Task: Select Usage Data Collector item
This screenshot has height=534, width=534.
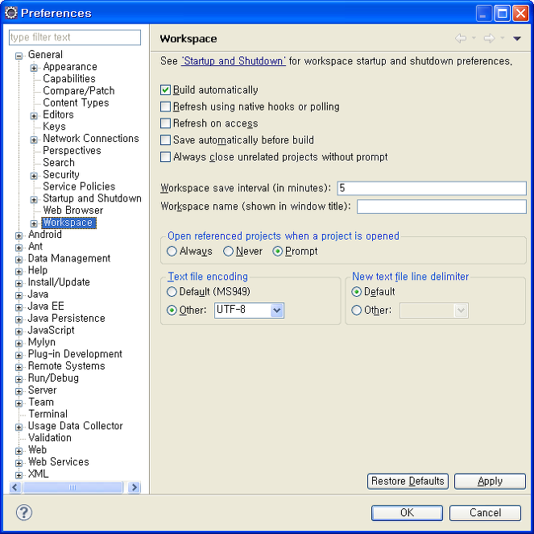Action: pyautogui.click(x=75, y=426)
